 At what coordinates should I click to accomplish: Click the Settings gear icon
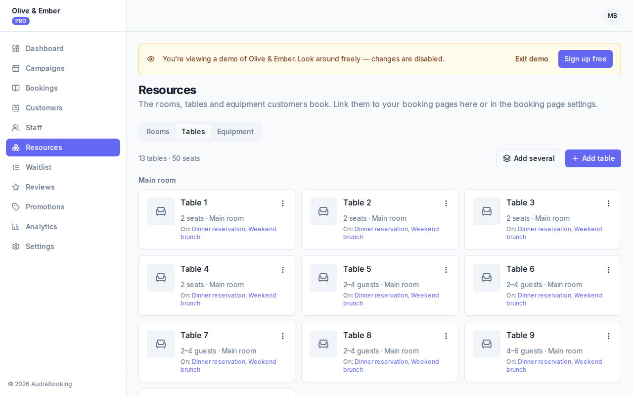tap(16, 247)
